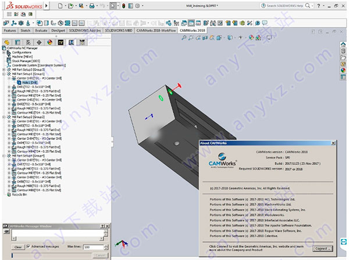The image size is (349, 260).
Task: Click help button in CAMWorks Message Window title
Action: click(102, 226)
